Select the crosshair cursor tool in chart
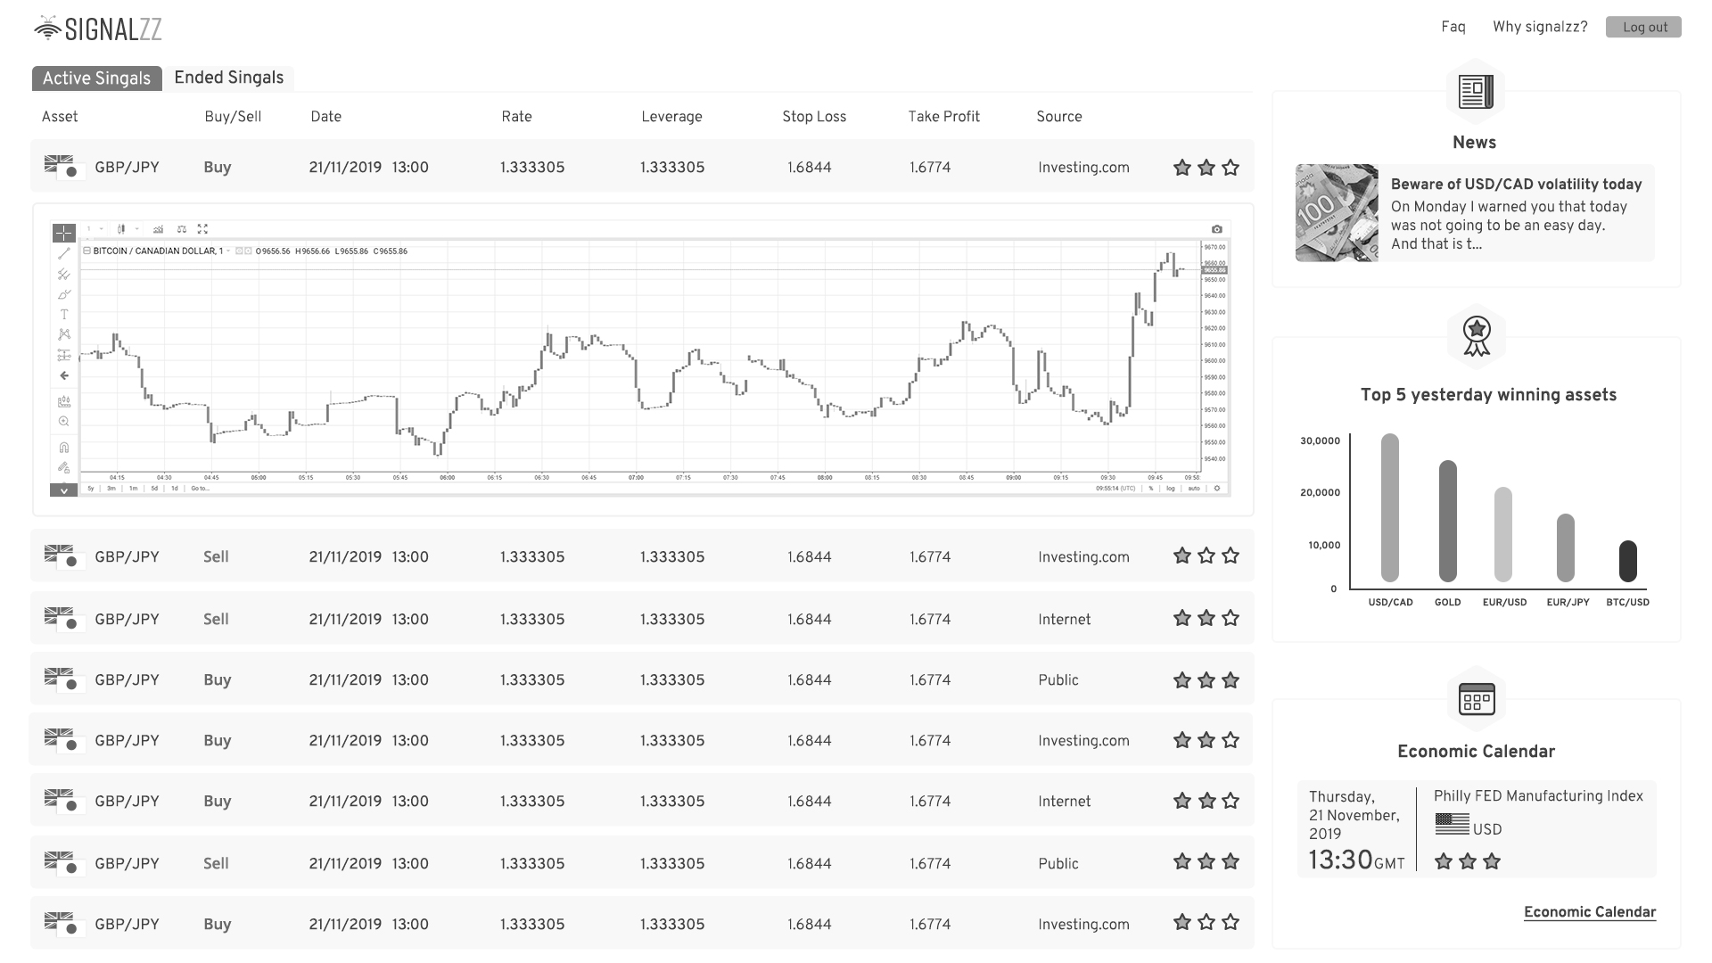This screenshot has width=1712, height=963. (63, 233)
